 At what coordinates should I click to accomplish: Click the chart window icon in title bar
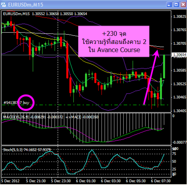3,5
